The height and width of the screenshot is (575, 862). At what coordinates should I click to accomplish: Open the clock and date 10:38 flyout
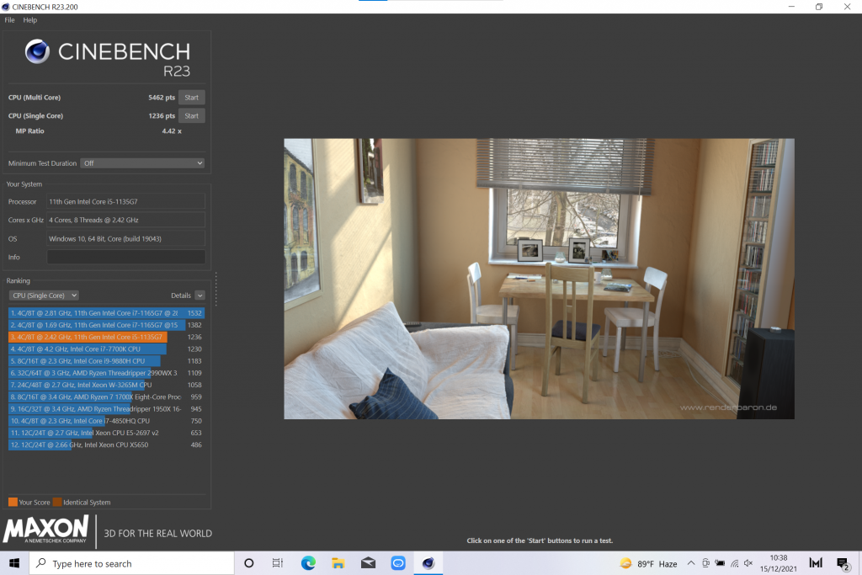click(x=779, y=563)
